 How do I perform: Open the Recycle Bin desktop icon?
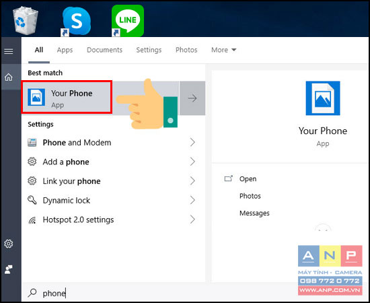tap(25, 21)
